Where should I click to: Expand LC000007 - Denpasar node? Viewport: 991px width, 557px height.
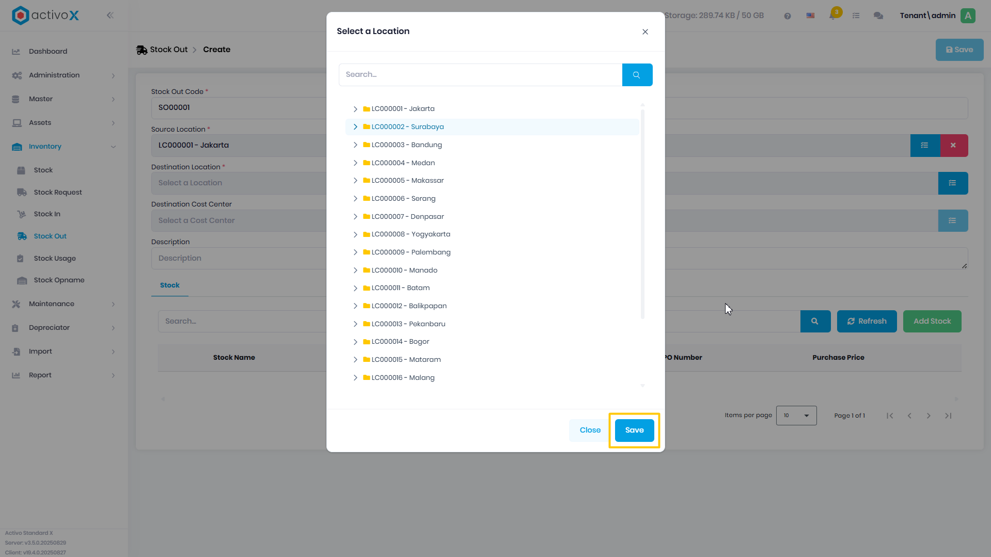point(355,217)
